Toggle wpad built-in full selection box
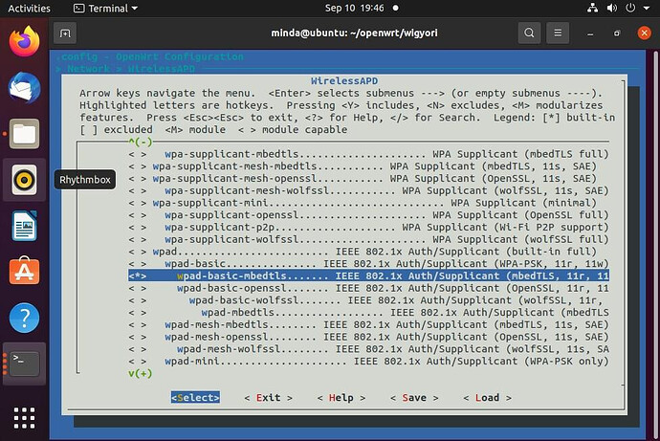The image size is (660, 441). coord(138,252)
